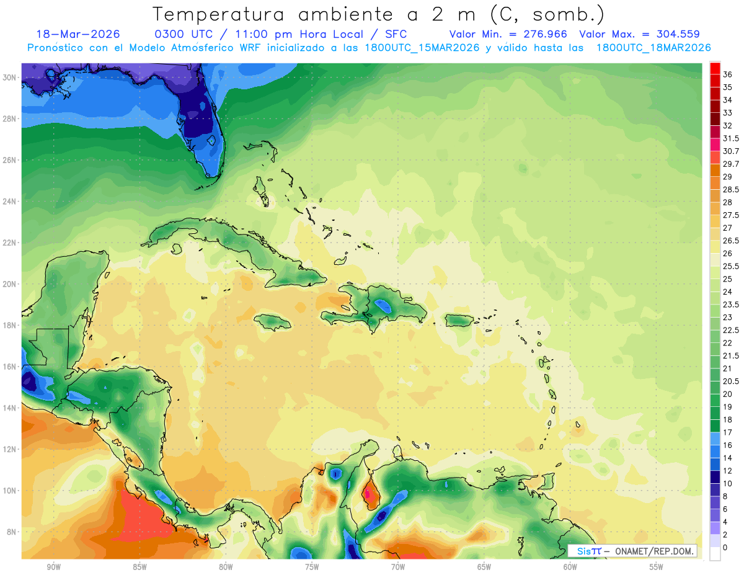Image resolution: width=744 pixels, height=575 pixels.
Task: Click the '30.7' color scale label
Action: point(730,151)
